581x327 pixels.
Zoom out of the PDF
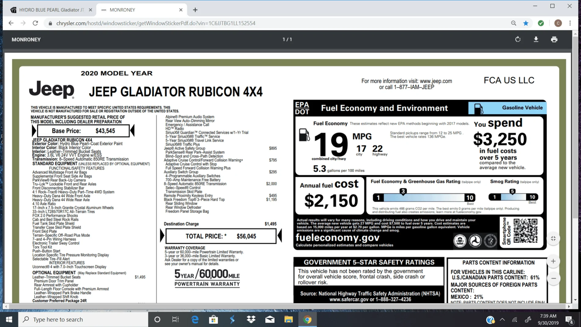pyautogui.click(x=553, y=278)
